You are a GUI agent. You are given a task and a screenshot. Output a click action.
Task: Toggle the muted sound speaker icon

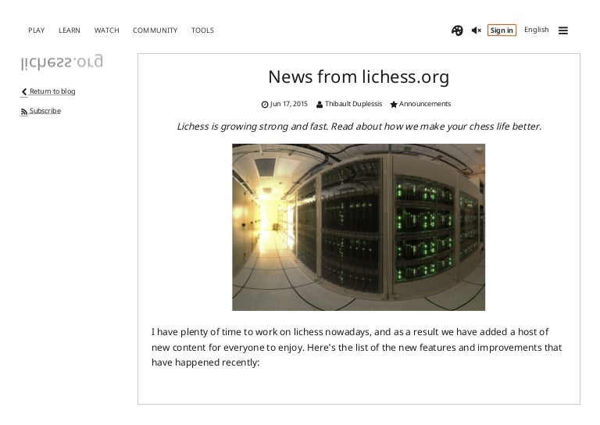(476, 30)
